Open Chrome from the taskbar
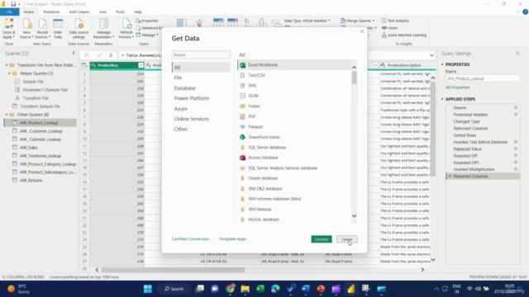The width and height of the screenshot is (529, 297). 230,289
